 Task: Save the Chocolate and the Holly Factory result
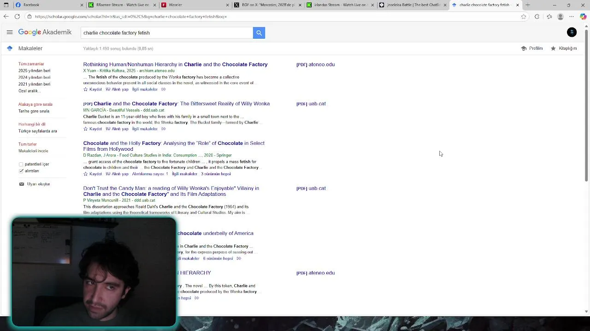coord(93,174)
